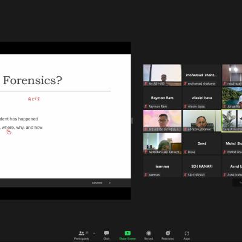Select Norsidah video tile with headscarf
The height and width of the screenshot is (242, 242).
(x=162, y=143)
